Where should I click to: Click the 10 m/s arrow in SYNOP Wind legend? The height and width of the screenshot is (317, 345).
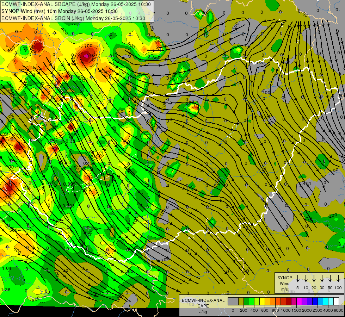click(x=306, y=279)
